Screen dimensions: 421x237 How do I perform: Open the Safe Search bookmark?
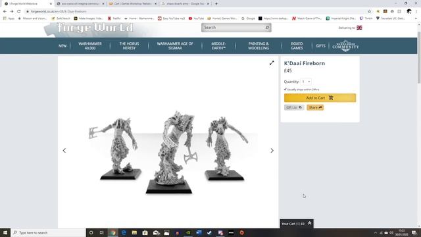pos(61,18)
